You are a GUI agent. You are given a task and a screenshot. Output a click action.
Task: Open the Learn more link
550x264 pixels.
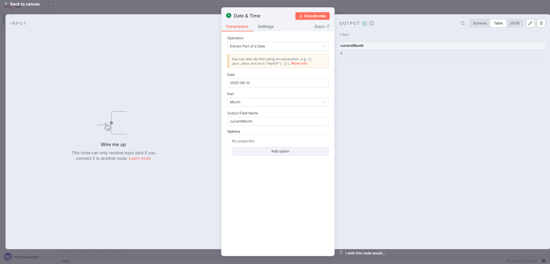coord(140,158)
